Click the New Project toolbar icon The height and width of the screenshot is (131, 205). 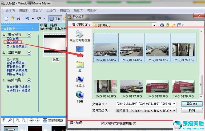[x=7, y=19]
